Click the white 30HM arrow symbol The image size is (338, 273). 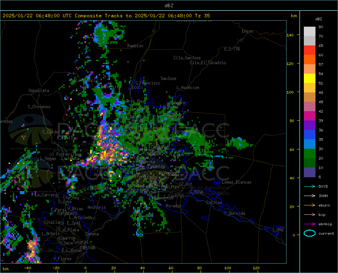[x=309, y=196]
